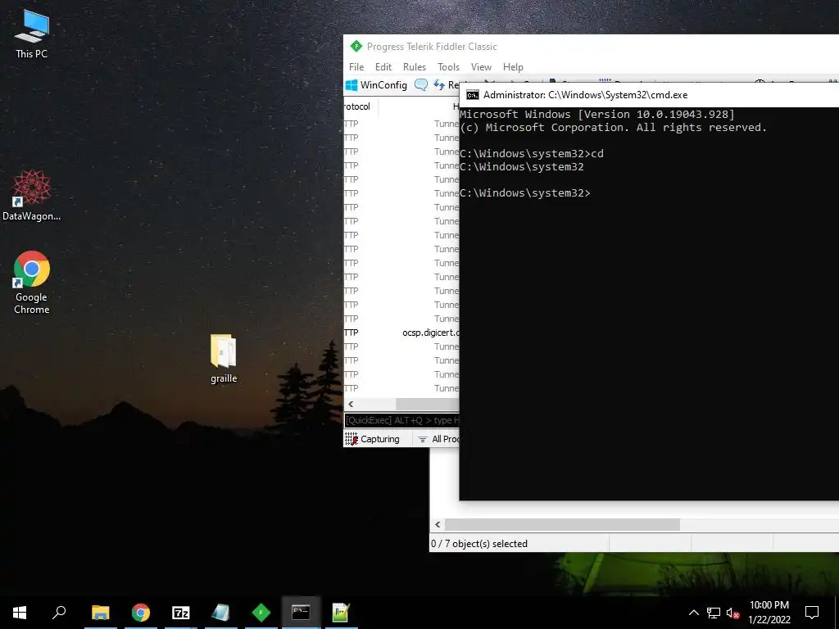839x629 pixels.
Task: Switch to Fiddler in the taskbar
Action: (261, 613)
